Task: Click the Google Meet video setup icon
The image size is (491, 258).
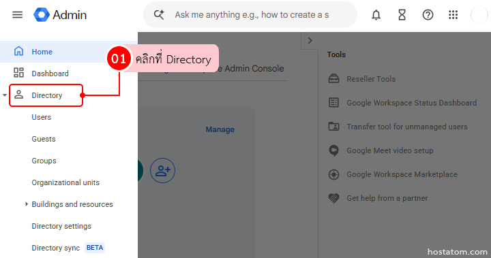Action: pos(333,150)
